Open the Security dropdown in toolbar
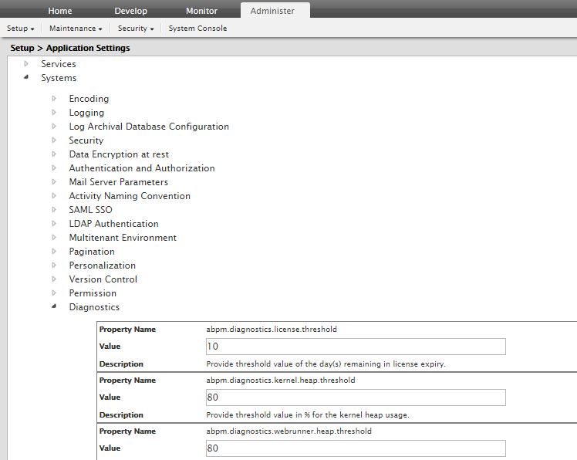The image size is (577, 460). pos(136,29)
